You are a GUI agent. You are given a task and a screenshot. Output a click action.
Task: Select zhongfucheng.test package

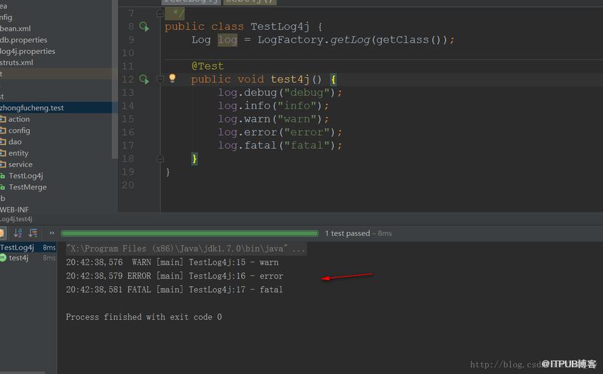[32, 108]
